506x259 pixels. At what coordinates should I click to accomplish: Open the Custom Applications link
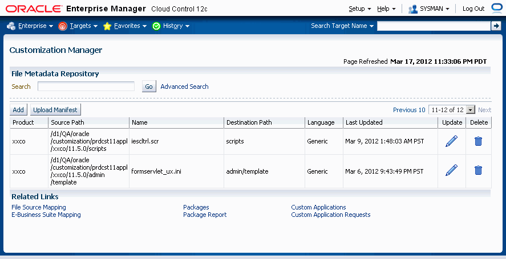pos(318,207)
